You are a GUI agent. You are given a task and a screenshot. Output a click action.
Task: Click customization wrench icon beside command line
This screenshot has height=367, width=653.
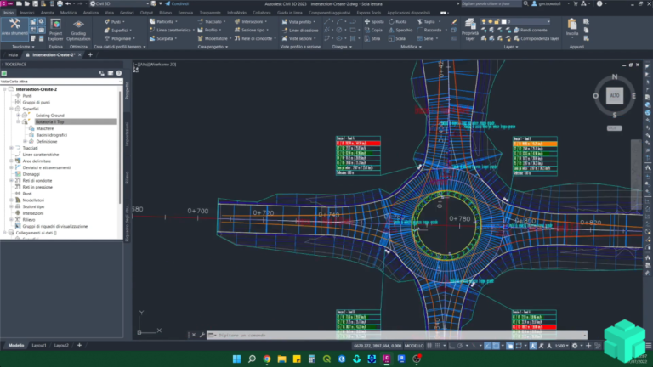pyautogui.click(x=202, y=335)
